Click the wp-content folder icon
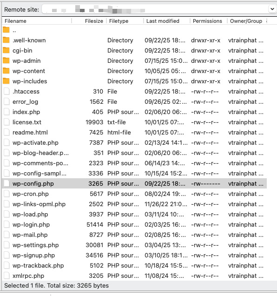 click(x=6, y=71)
